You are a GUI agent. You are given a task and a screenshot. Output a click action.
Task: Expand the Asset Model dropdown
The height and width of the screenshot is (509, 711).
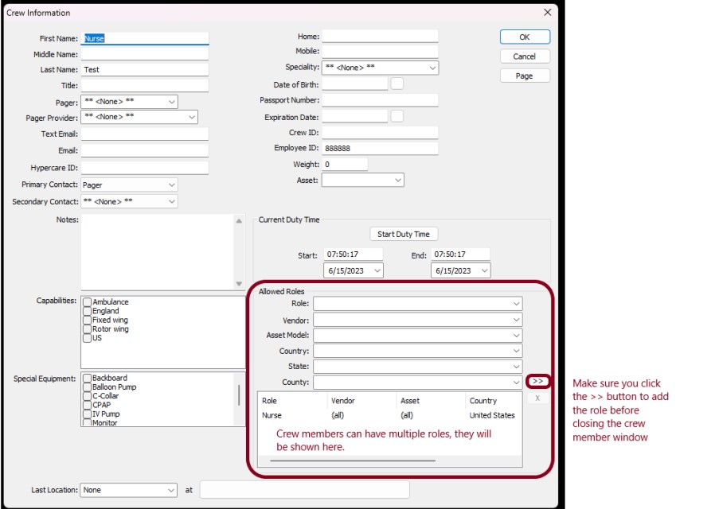pyautogui.click(x=418, y=336)
